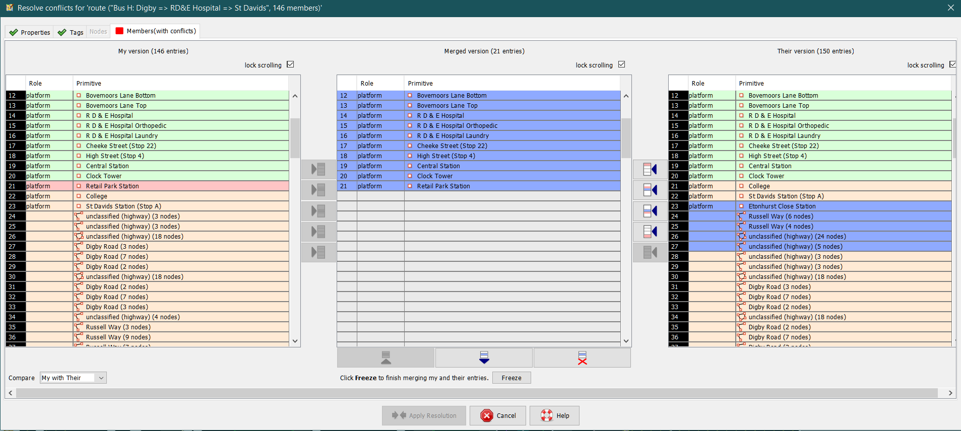Click the way icon beside Russell Way (9 nodes)
This screenshot has height=431, width=961.
coord(79,337)
